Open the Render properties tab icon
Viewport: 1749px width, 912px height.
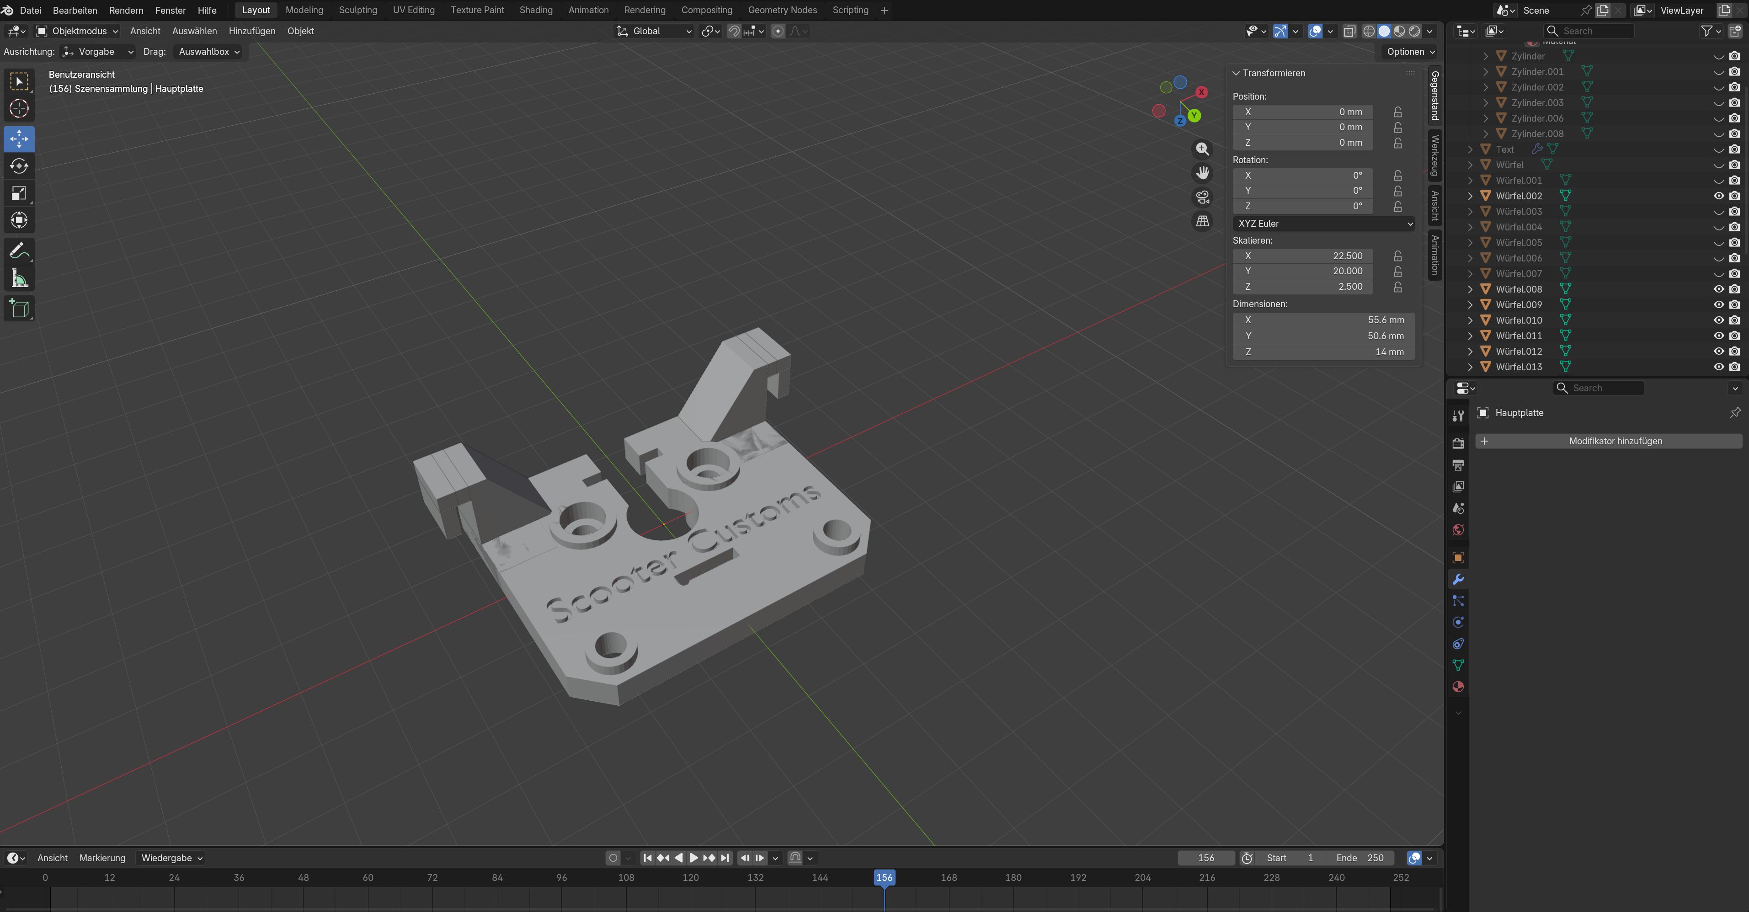pos(1458,443)
